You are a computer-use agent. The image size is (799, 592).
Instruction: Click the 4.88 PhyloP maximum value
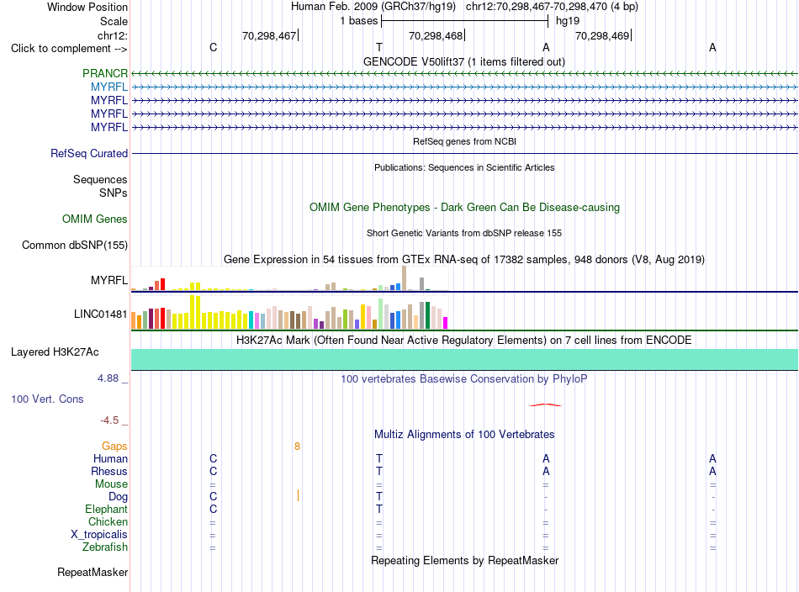click(108, 378)
